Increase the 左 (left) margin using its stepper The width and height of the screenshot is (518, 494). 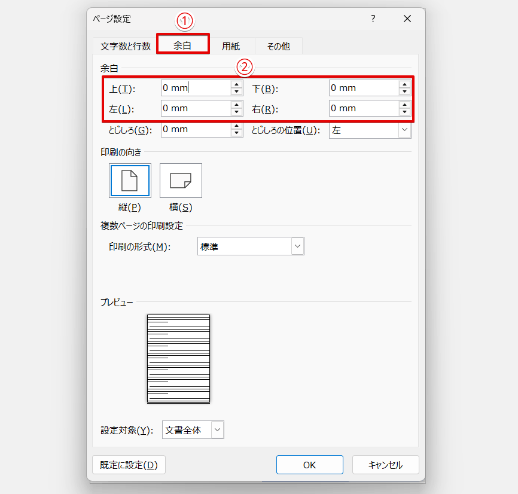tap(237, 105)
